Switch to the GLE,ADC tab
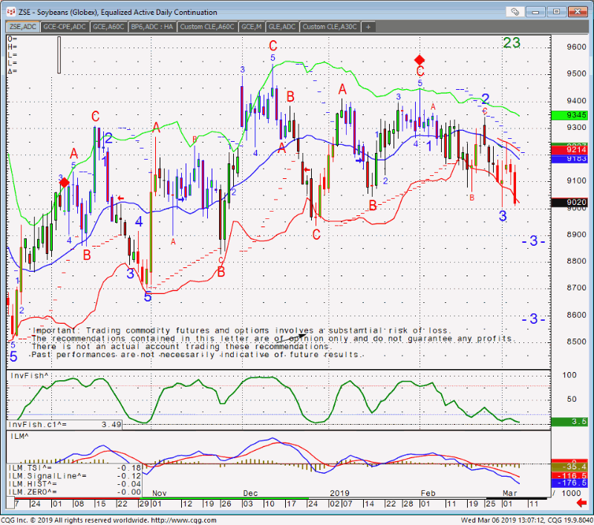 tap(282, 27)
